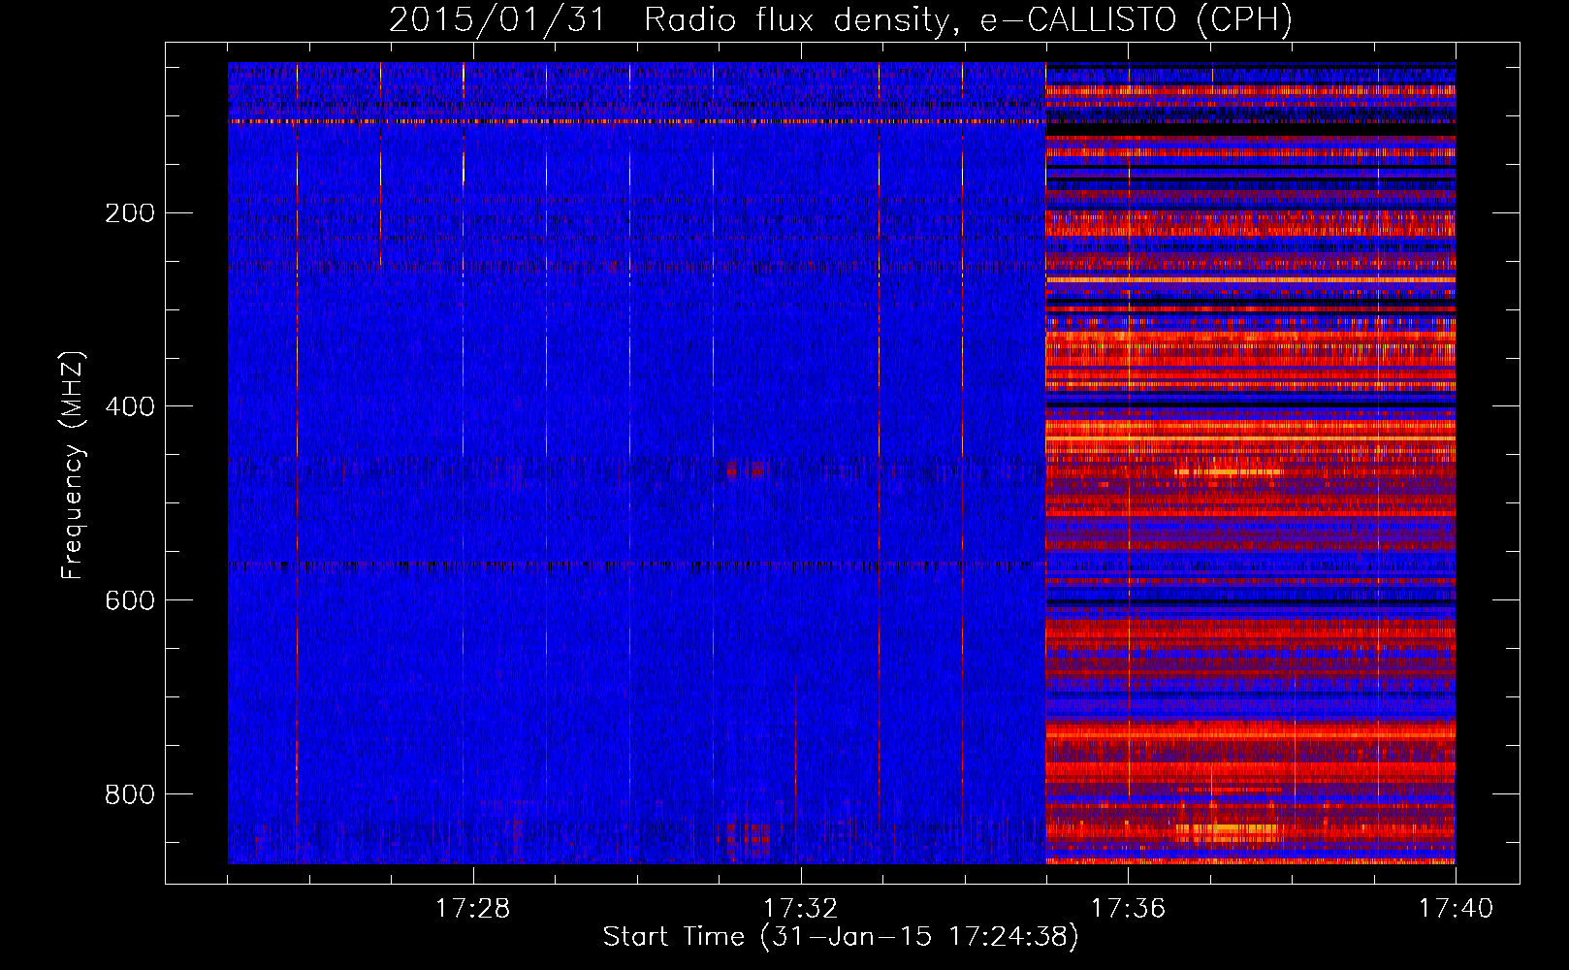Image resolution: width=1569 pixels, height=970 pixels.
Task: Click the 17:40 time tick label
Action: click(1456, 909)
